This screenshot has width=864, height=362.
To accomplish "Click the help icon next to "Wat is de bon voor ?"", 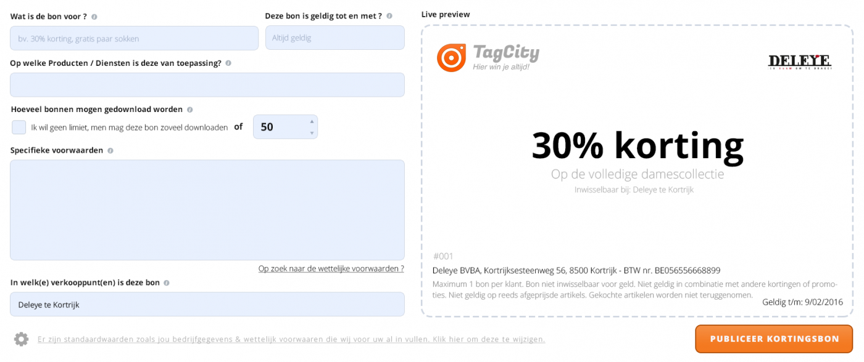I will (x=94, y=17).
